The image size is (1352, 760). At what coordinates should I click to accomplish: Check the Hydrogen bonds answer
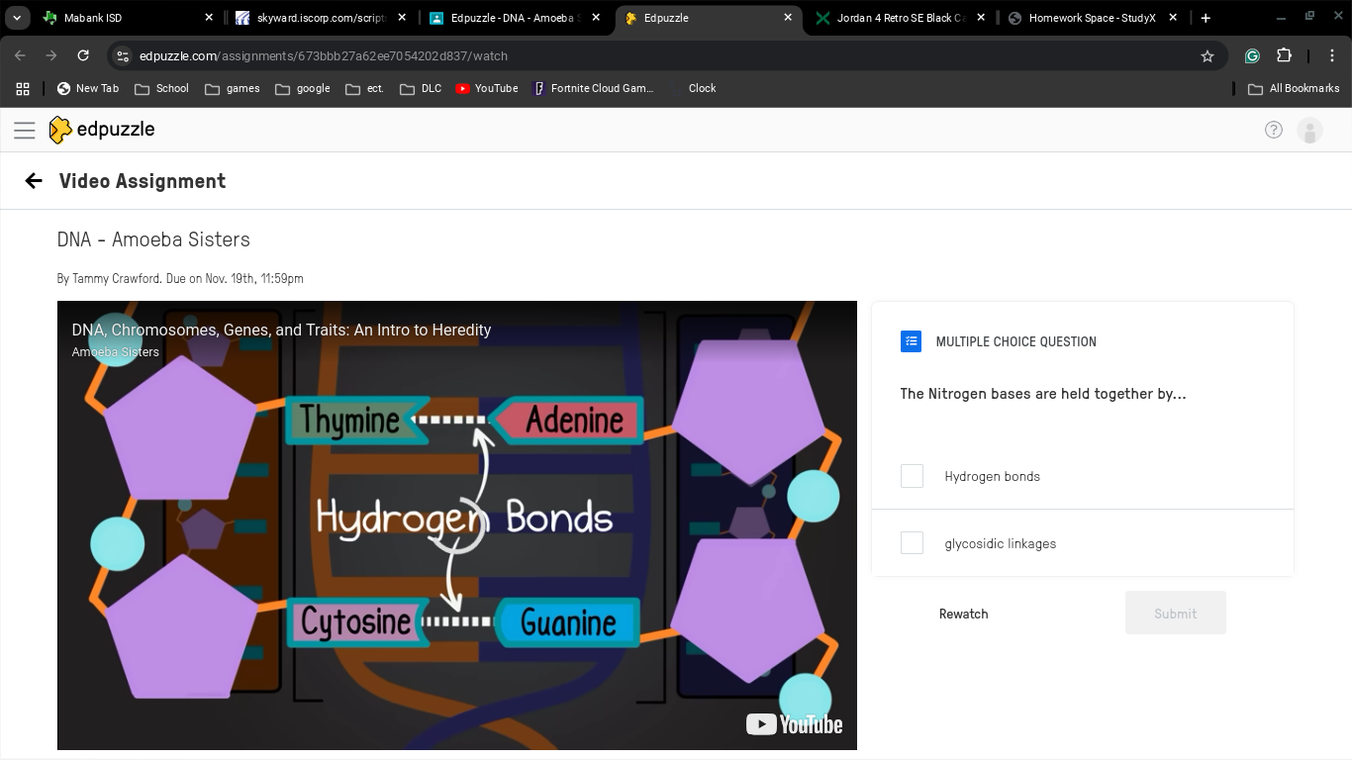912,476
